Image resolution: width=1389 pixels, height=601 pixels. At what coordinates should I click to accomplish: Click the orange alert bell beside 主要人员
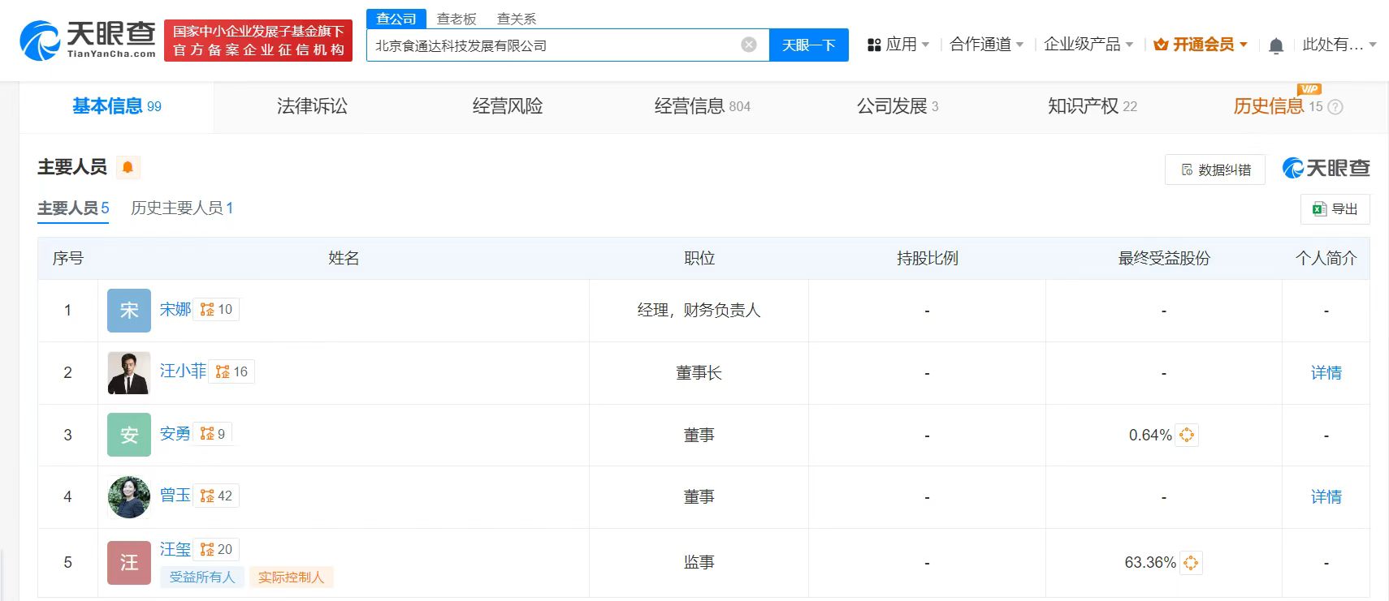pyautogui.click(x=128, y=167)
